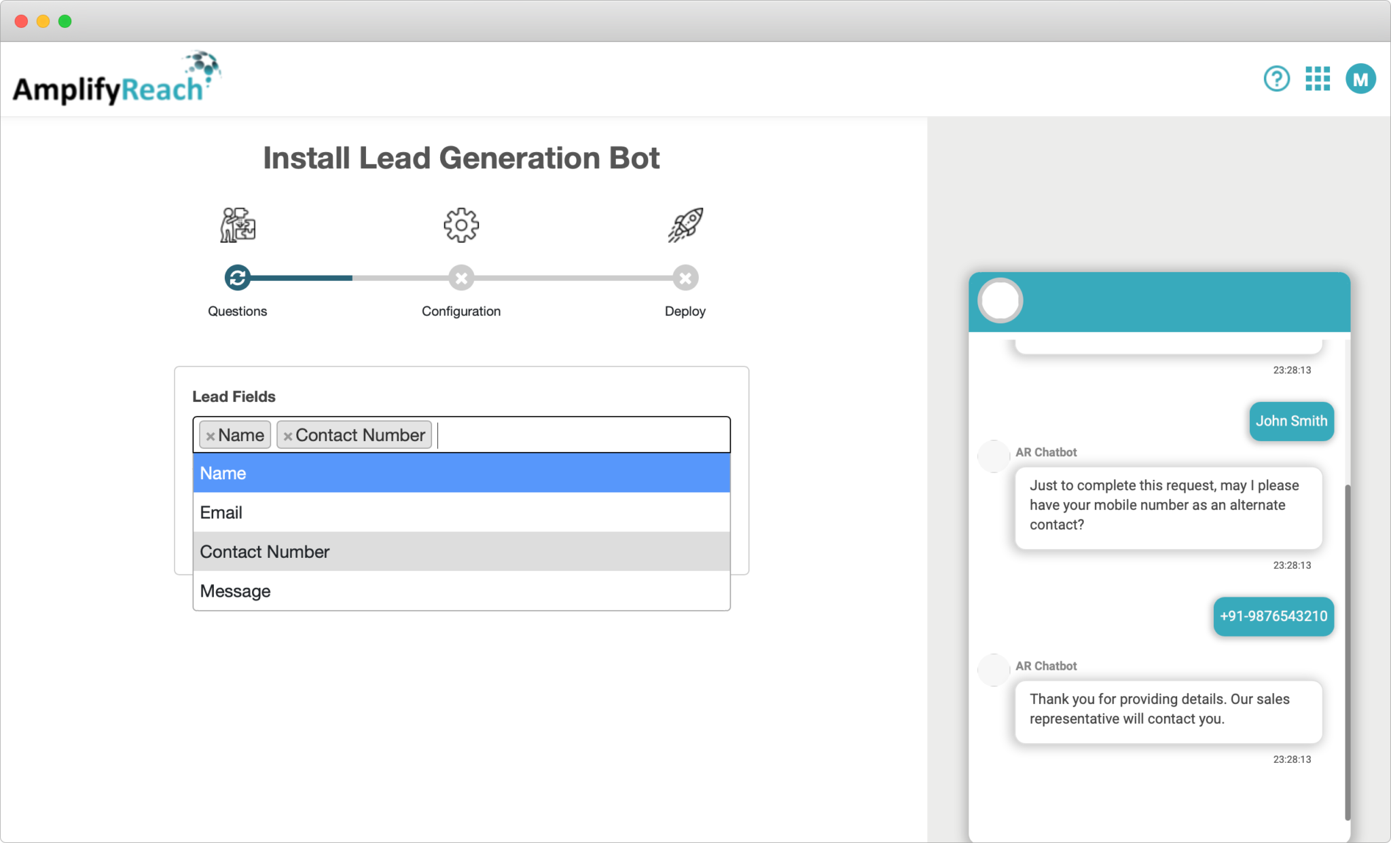The height and width of the screenshot is (843, 1391).
Task: Remove the Name tag from Lead Fields
Action: (x=211, y=435)
